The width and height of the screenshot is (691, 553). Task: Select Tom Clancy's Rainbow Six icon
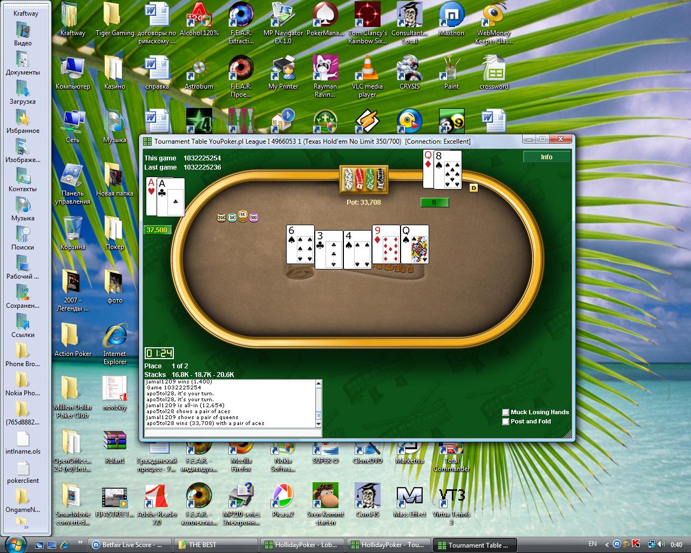(x=367, y=23)
